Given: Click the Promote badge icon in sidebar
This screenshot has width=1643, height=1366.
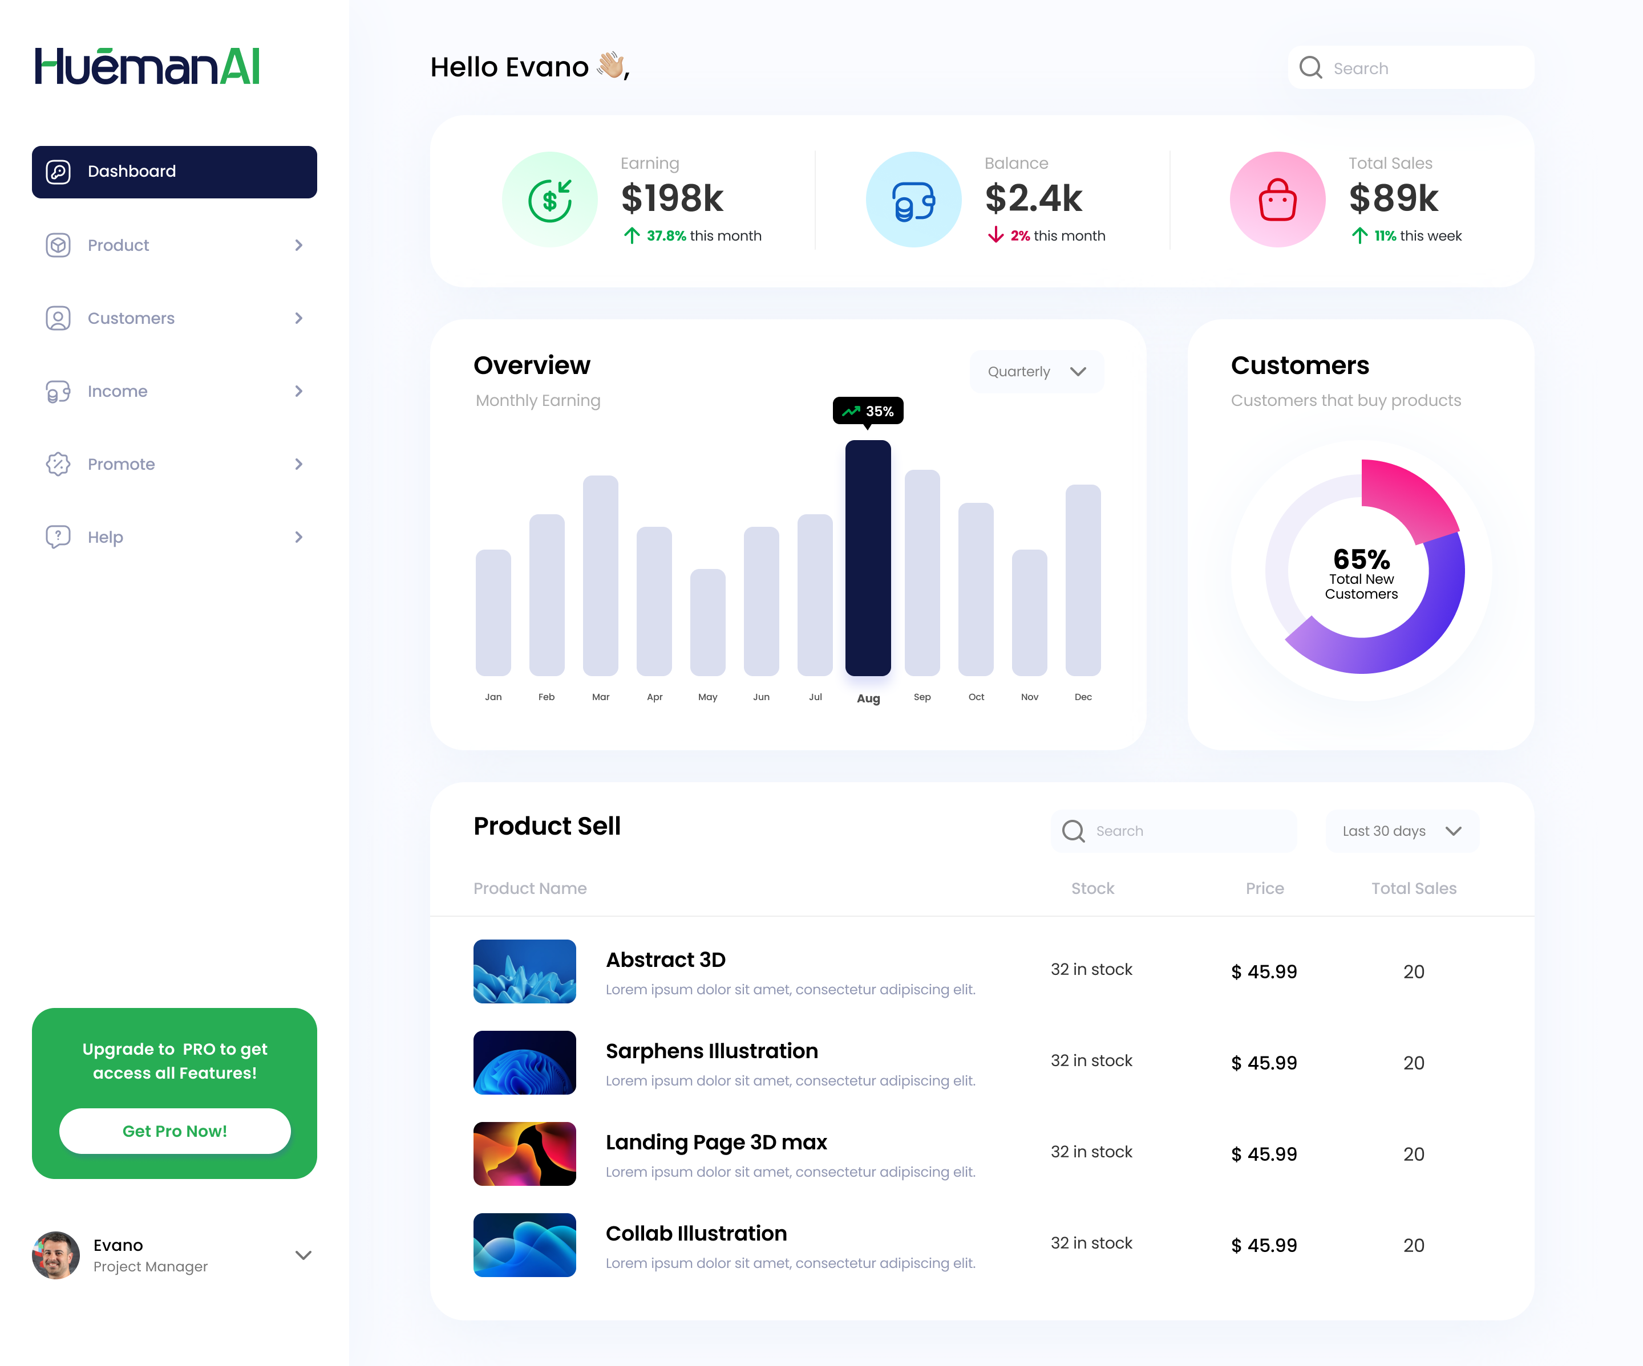Looking at the screenshot, I should [58, 465].
